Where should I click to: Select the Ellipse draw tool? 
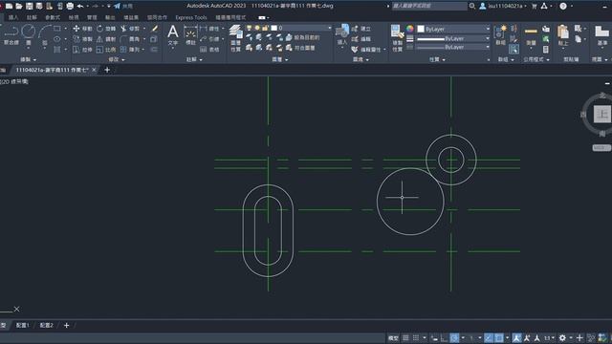57,39
